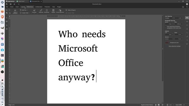The height and width of the screenshot is (106, 189).
Task: Insert a Footnote from the ribbon
Action: point(34,11)
